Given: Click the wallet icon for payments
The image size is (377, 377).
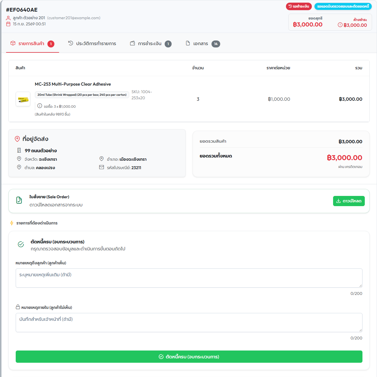Looking at the screenshot, I should click(x=132, y=43).
